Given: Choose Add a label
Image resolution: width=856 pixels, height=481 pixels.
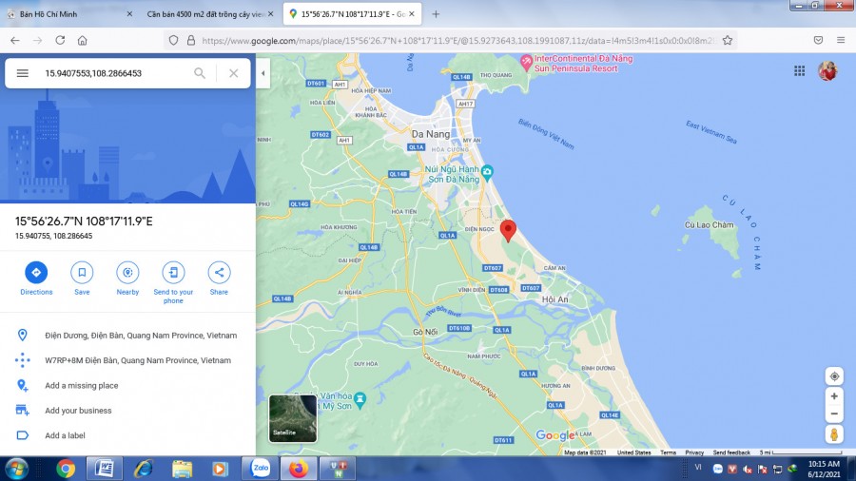Looking at the screenshot, I should (x=127, y=435).
